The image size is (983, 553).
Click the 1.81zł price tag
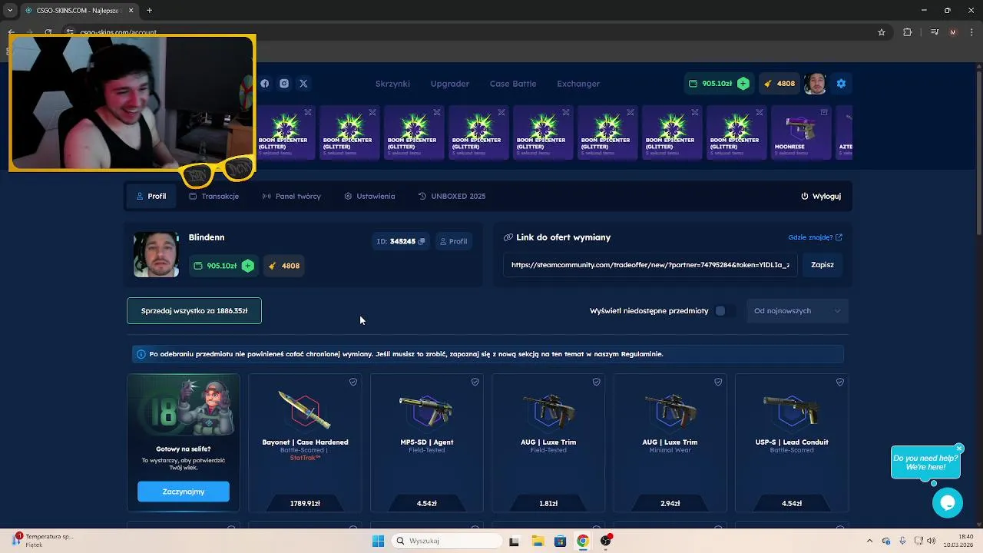(x=548, y=504)
